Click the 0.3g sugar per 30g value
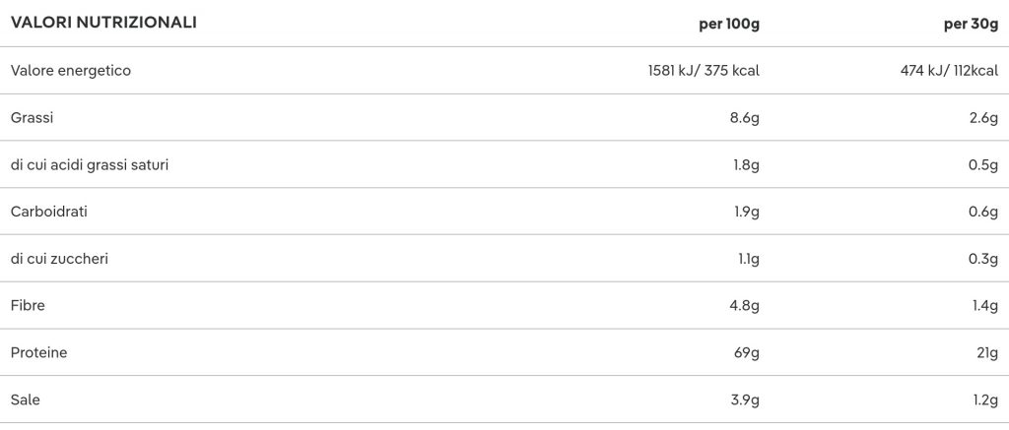 tap(984, 259)
